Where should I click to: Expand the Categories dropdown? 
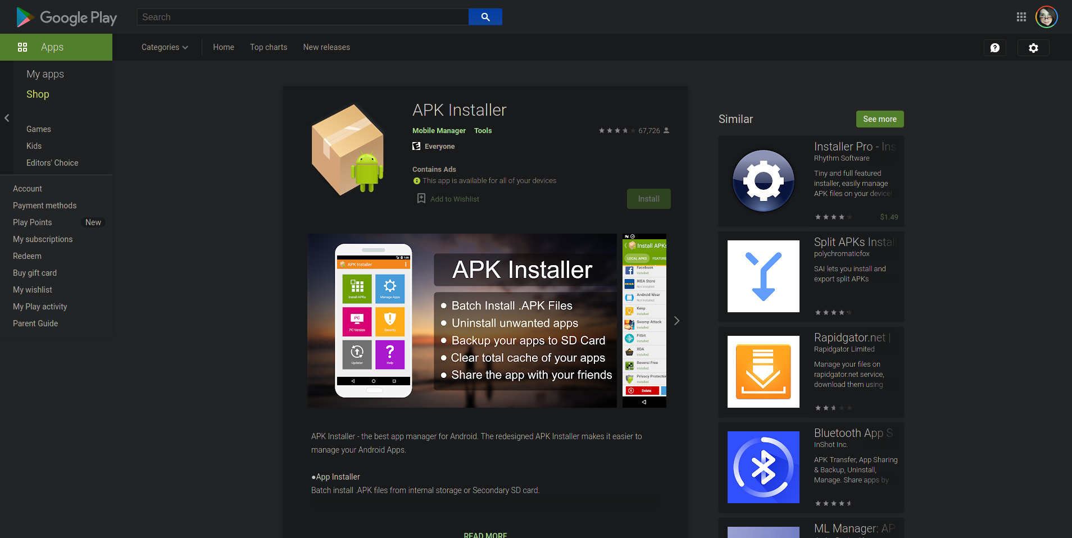point(165,47)
